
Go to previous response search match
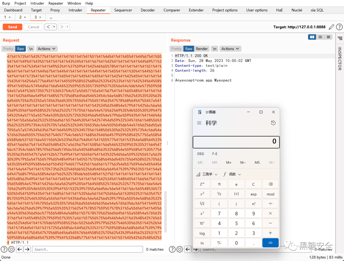coord(188,249)
